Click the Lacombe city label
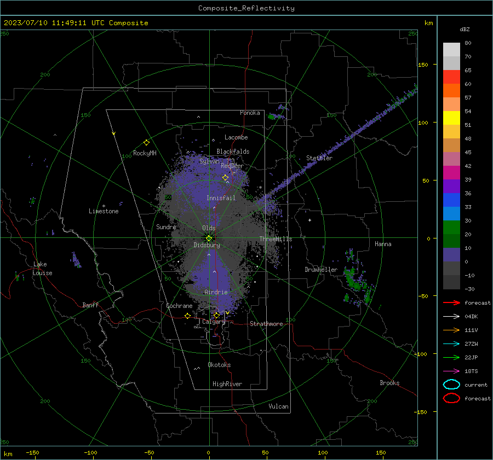The image size is (493, 460). click(236, 137)
